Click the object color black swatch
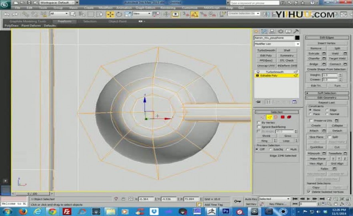 pos(297,38)
